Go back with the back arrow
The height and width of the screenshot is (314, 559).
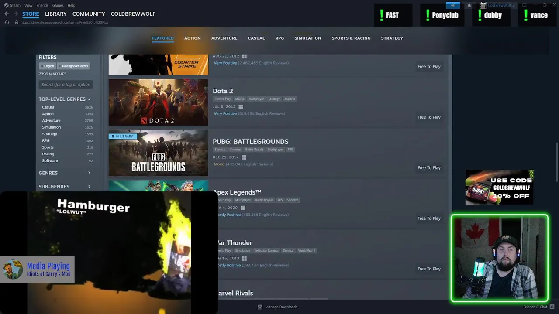click(x=7, y=14)
